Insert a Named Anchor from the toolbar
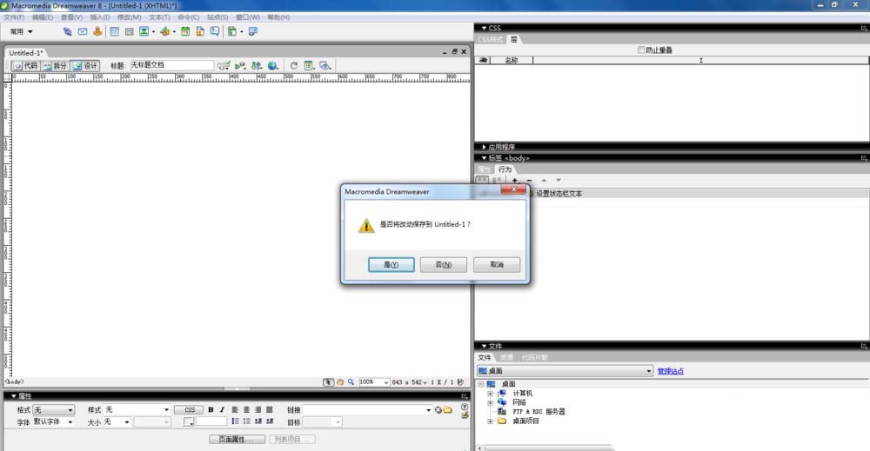870x451 pixels. pos(97,31)
